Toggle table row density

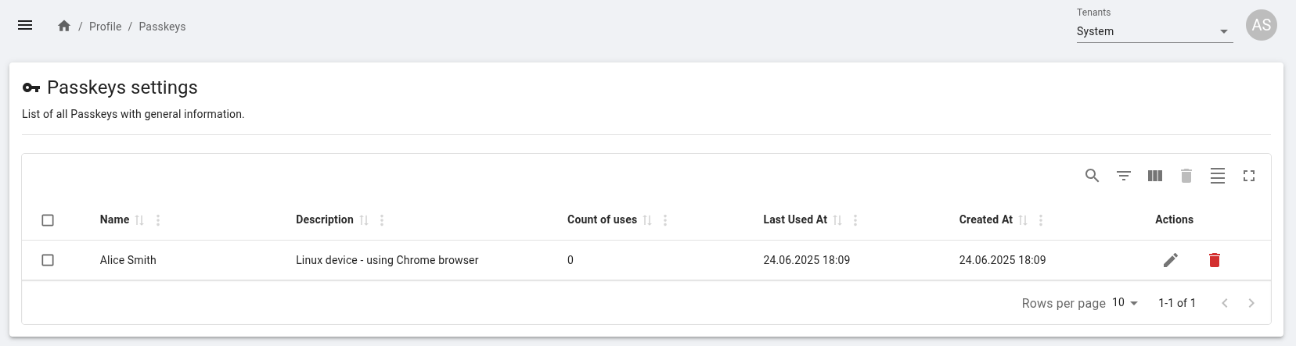click(x=1217, y=176)
